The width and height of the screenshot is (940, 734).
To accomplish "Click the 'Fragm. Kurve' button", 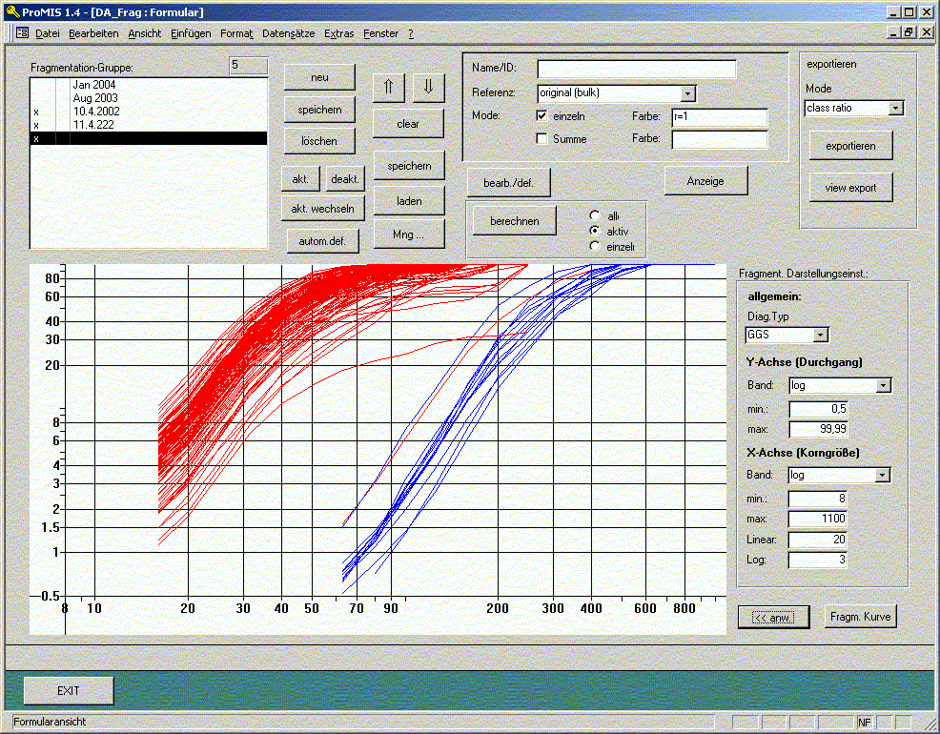I will pyautogui.click(x=861, y=617).
